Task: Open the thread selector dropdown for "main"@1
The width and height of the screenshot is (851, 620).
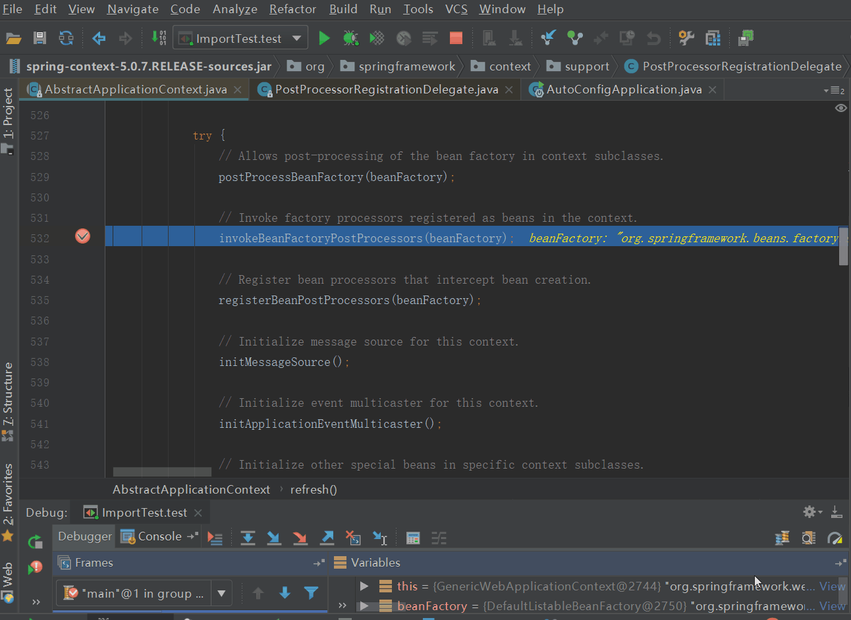Action: tap(222, 593)
